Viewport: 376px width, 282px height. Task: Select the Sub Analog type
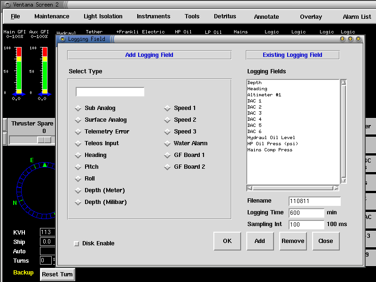point(78,109)
